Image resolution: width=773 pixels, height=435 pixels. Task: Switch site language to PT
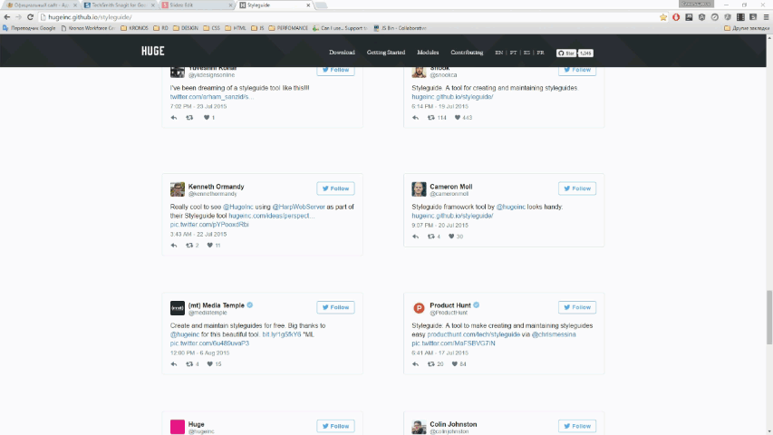coord(513,53)
